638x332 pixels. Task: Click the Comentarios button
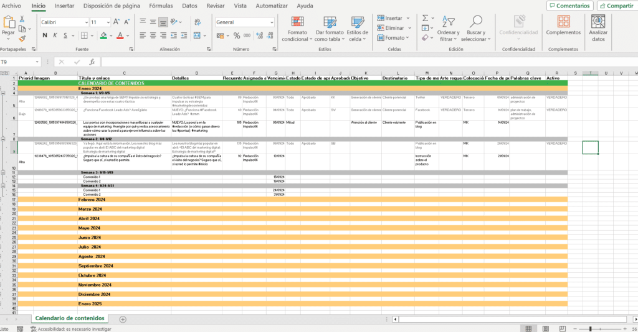[x=569, y=6]
